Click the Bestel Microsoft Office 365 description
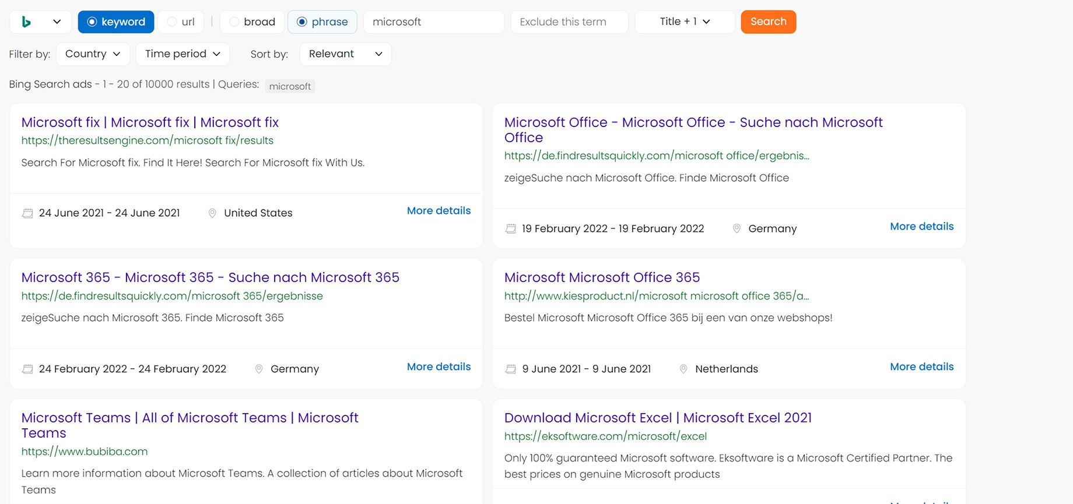The height and width of the screenshot is (504, 1073). tap(668, 318)
